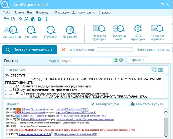Select the Редактор tab
173x139 pixels.
click(11, 61)
